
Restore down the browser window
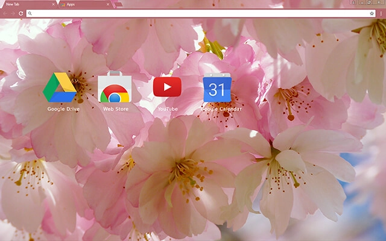370,2
